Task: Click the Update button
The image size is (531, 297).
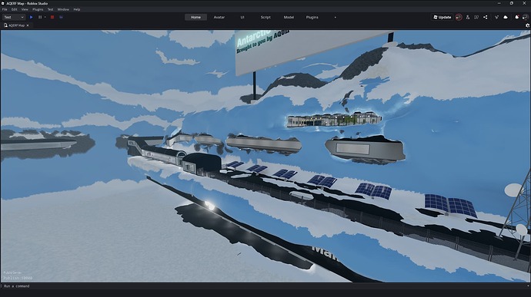Action: (442, 17)
